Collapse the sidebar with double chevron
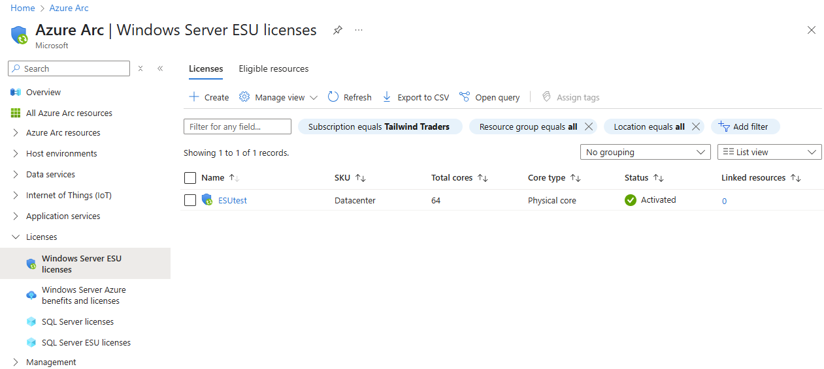The width and height of the screenshot is (824, 369). coord(160,68)
